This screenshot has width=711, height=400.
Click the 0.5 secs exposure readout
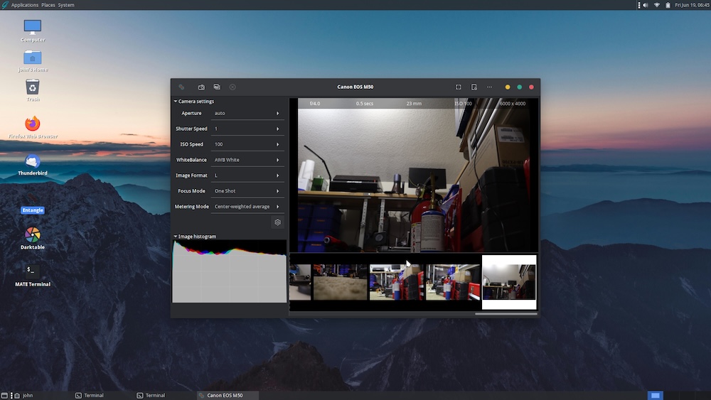click(x=365, y=104)
